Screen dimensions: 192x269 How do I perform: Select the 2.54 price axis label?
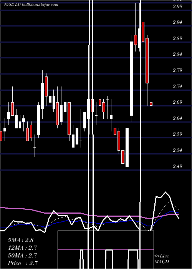(x=177, y=150)
